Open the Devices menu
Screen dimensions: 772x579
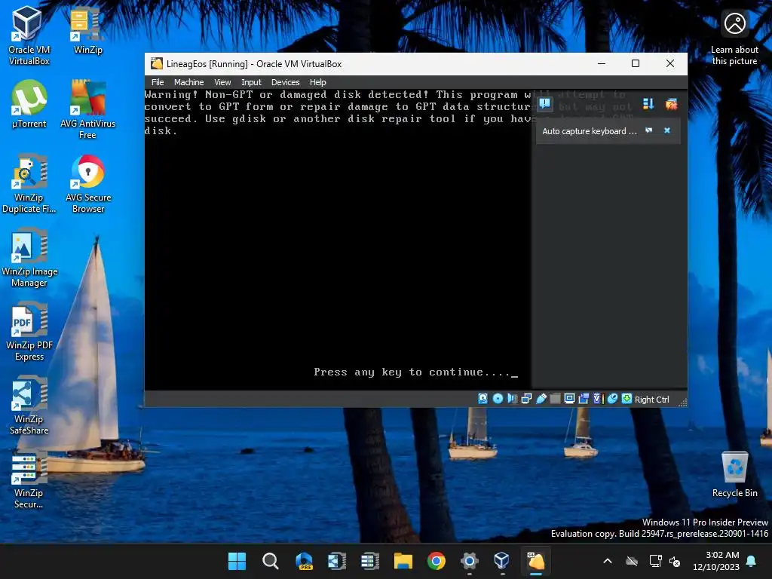[x=285, y=82]
